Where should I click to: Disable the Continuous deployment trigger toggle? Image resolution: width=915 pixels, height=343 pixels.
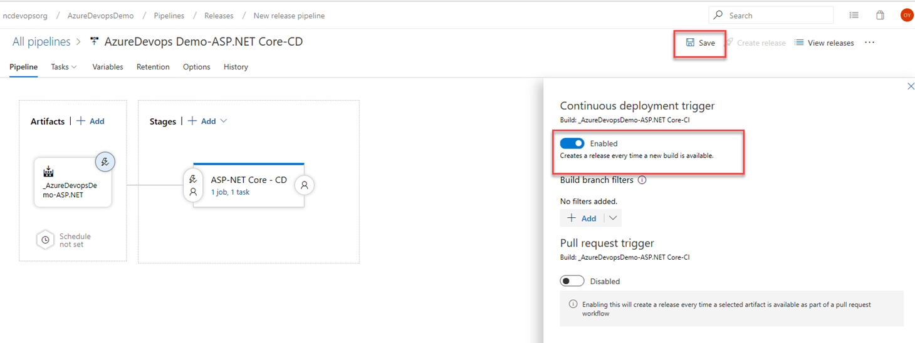click(572, 143)
